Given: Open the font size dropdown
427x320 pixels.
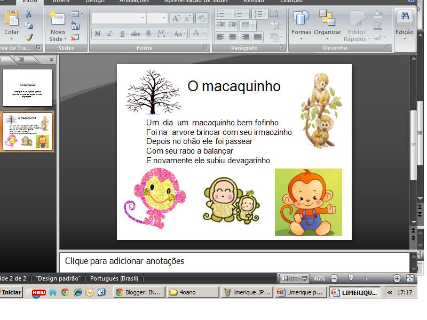Looking at the screenshot, I should (164, 18).
